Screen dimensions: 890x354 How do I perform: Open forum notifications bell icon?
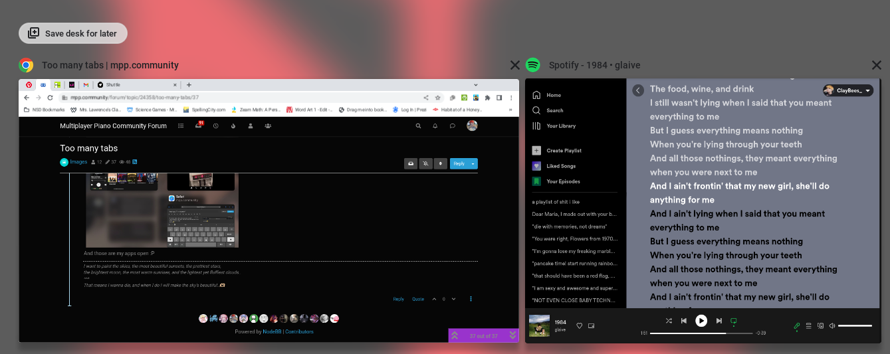click(435, 126)
